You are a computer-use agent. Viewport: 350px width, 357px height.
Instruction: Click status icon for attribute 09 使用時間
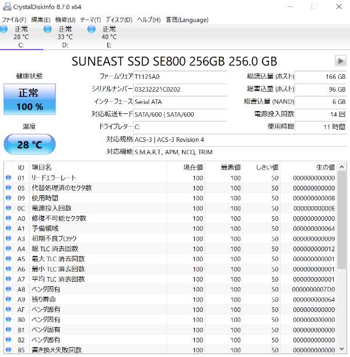pos(8,197)
